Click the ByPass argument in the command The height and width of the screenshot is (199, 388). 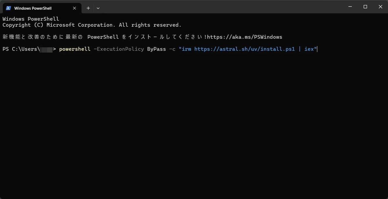point(156,49)
